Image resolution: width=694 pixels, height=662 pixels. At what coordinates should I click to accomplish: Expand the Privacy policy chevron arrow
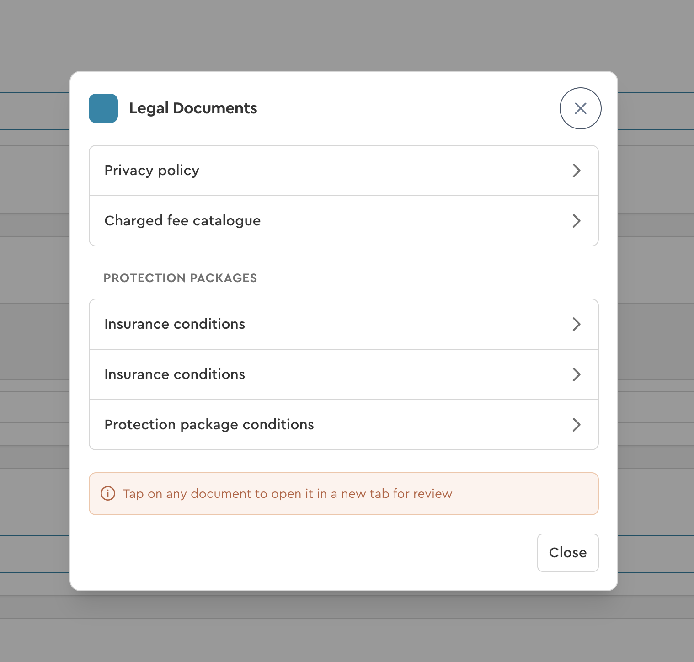pyautogui.click(x=577, y=171)
